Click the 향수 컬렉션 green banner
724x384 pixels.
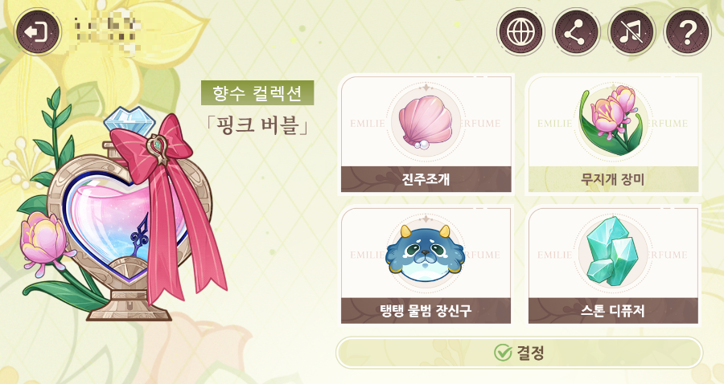(257, 93)
